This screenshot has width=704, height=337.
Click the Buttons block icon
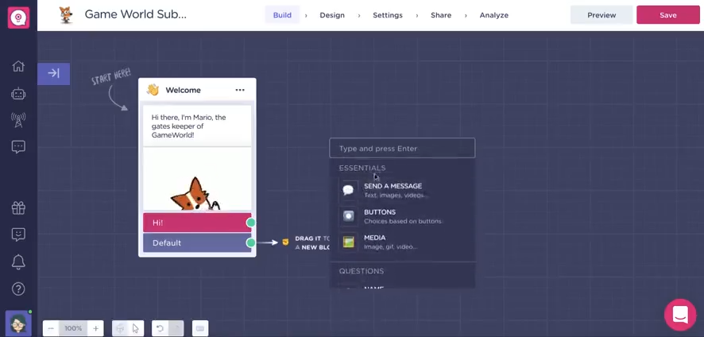click(x=348, y=216)
